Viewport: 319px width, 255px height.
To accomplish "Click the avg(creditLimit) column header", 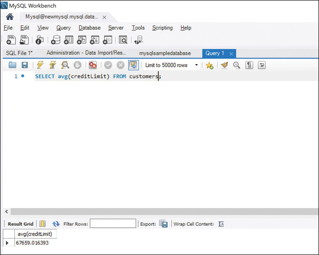I will tap(35, 234).
